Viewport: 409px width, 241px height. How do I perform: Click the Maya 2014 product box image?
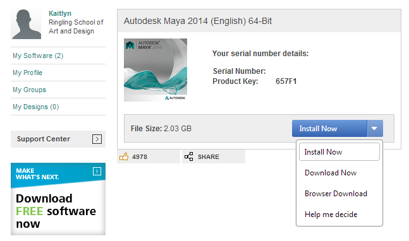tap(156, 70)
